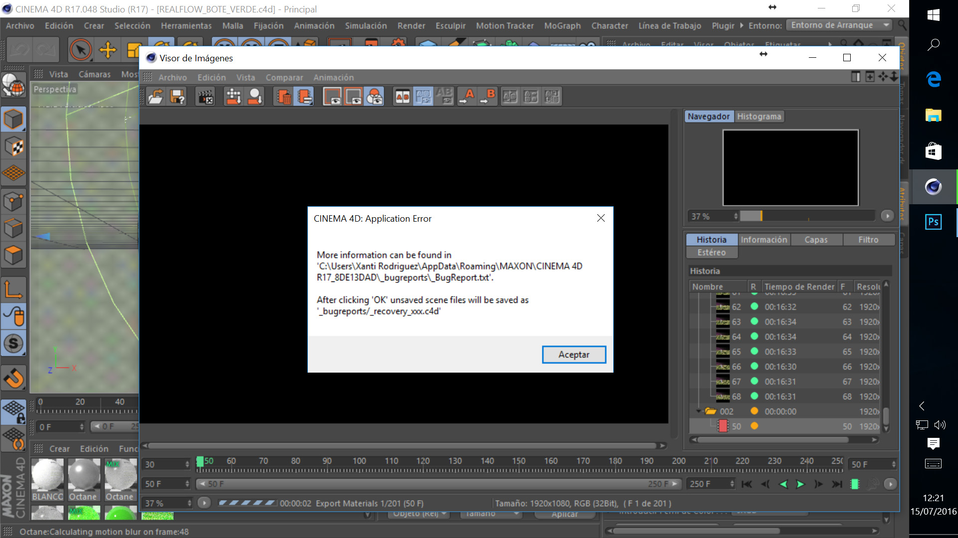Click the navigator preview thumbnail
Image resolution: width=958 pixels, height=538 pixels.
pos(790,168)
